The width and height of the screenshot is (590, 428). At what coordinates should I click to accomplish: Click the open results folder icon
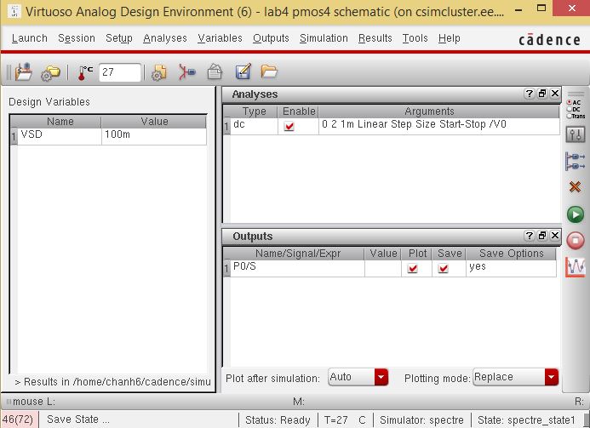point(269,71)
